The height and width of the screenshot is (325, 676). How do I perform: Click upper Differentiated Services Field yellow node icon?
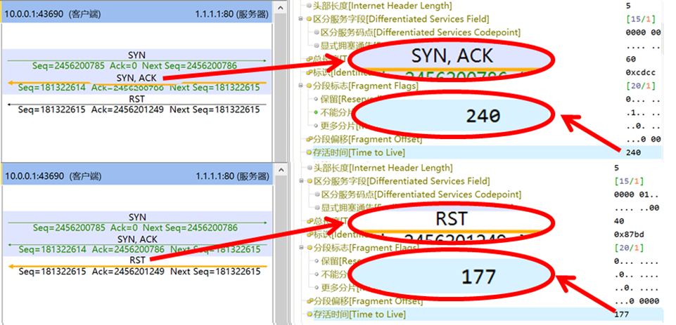pyautogui.click(x=309, y=20)
